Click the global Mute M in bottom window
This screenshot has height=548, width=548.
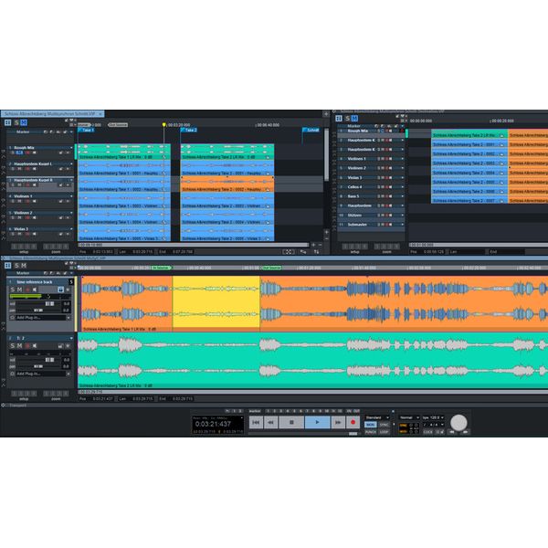pos(24,266)
